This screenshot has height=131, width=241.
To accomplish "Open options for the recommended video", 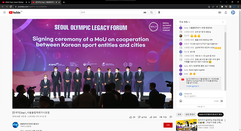I will pyautogui.click(x=225, y=120).
